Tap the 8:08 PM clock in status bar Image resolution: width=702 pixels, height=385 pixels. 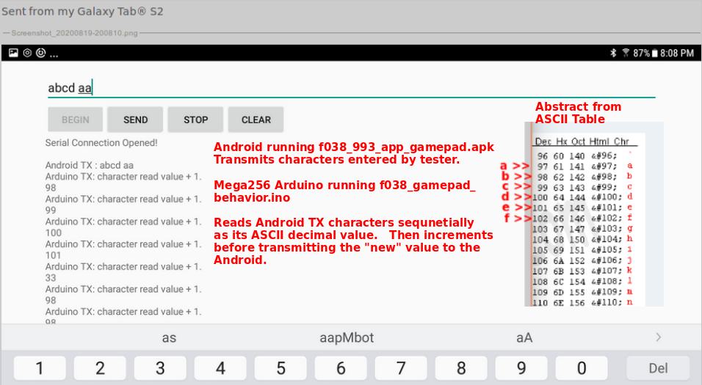tap(676, 54)
